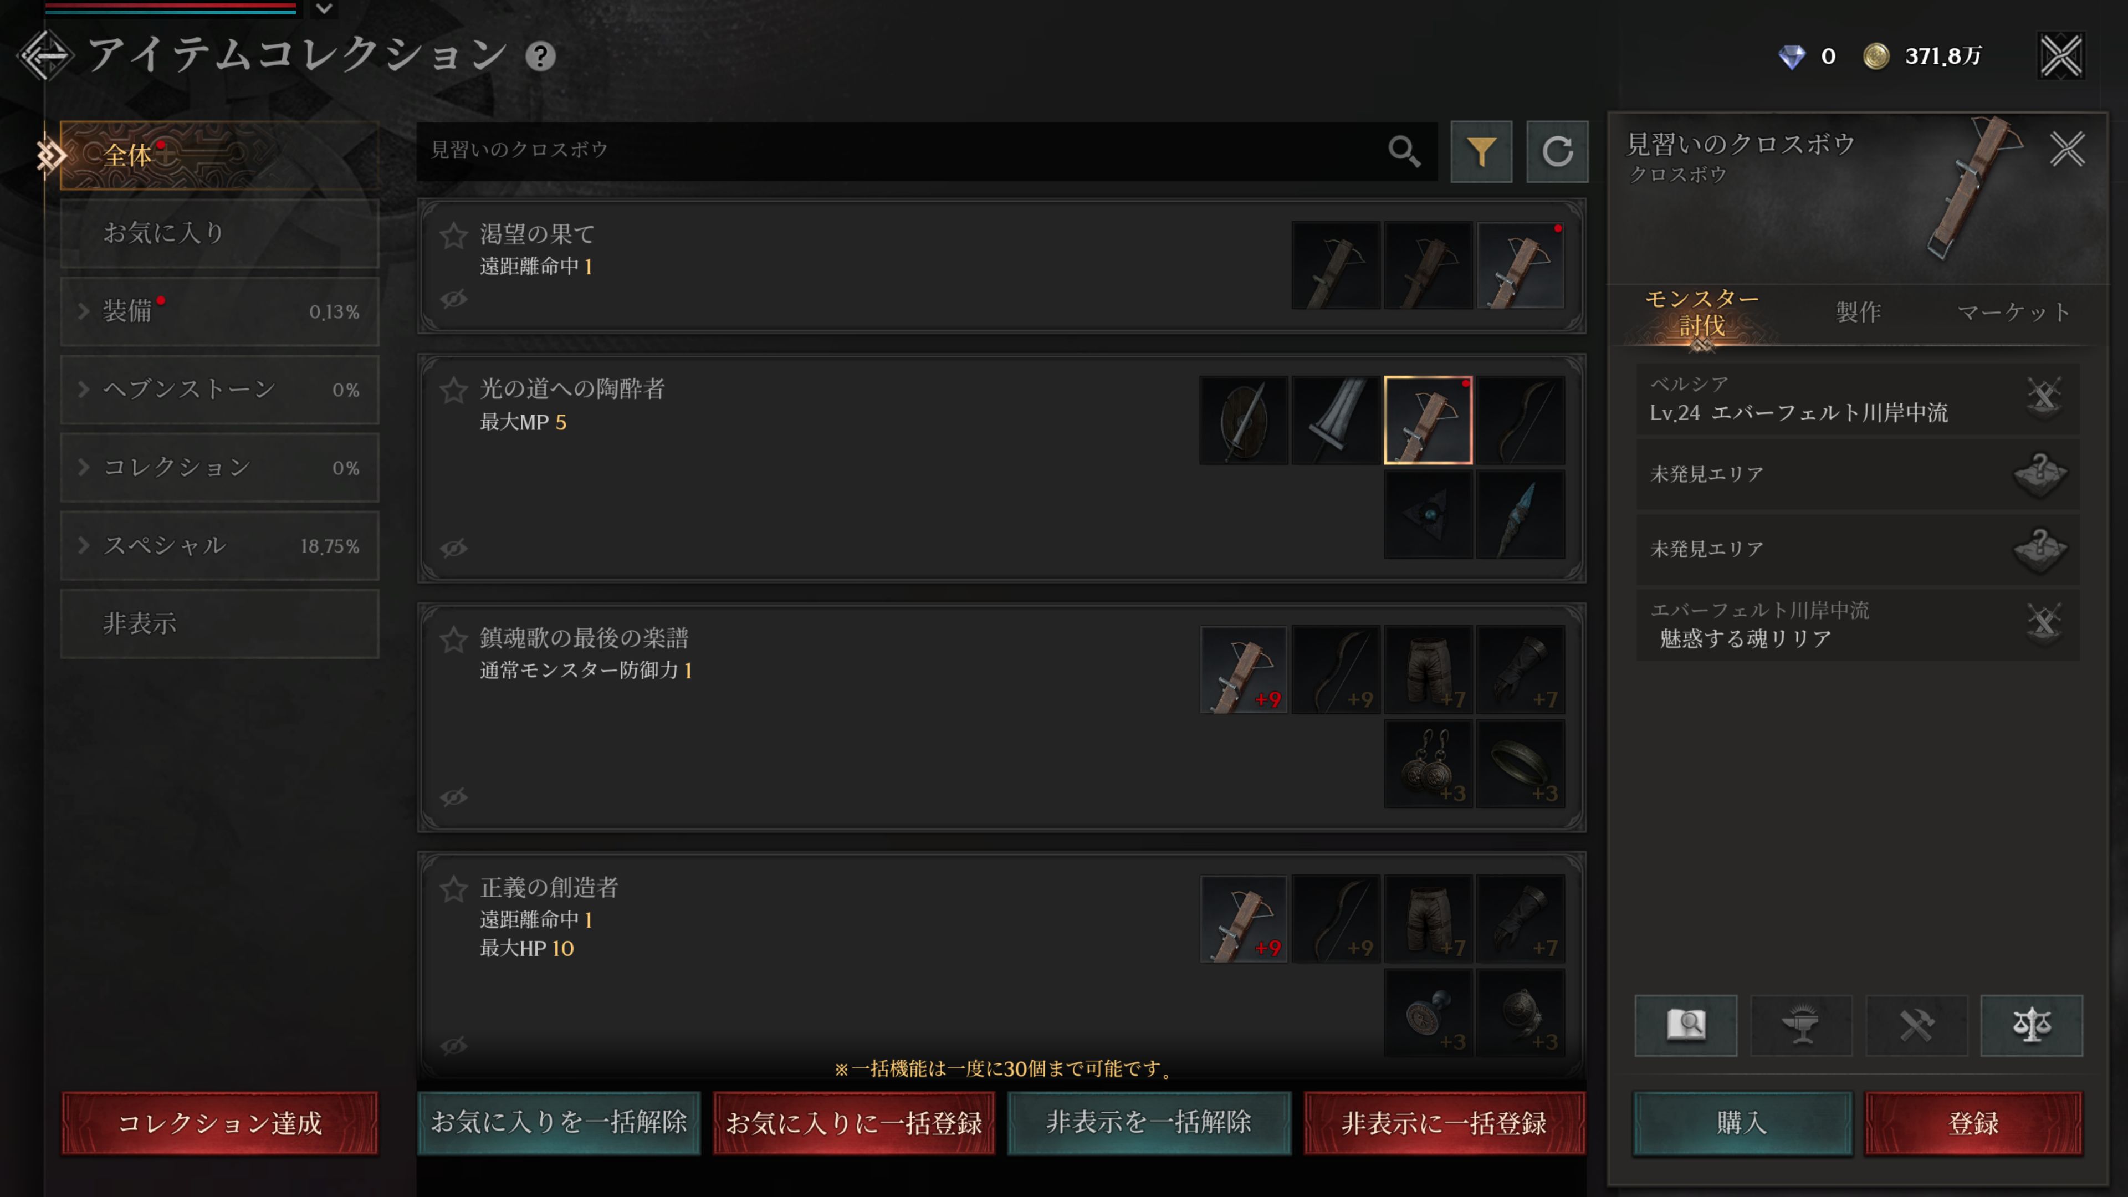Image resolution: width=2128 pixels, height=1197 pixels.
Task: Expand the スペシャル category
Action: coord(220,545)
